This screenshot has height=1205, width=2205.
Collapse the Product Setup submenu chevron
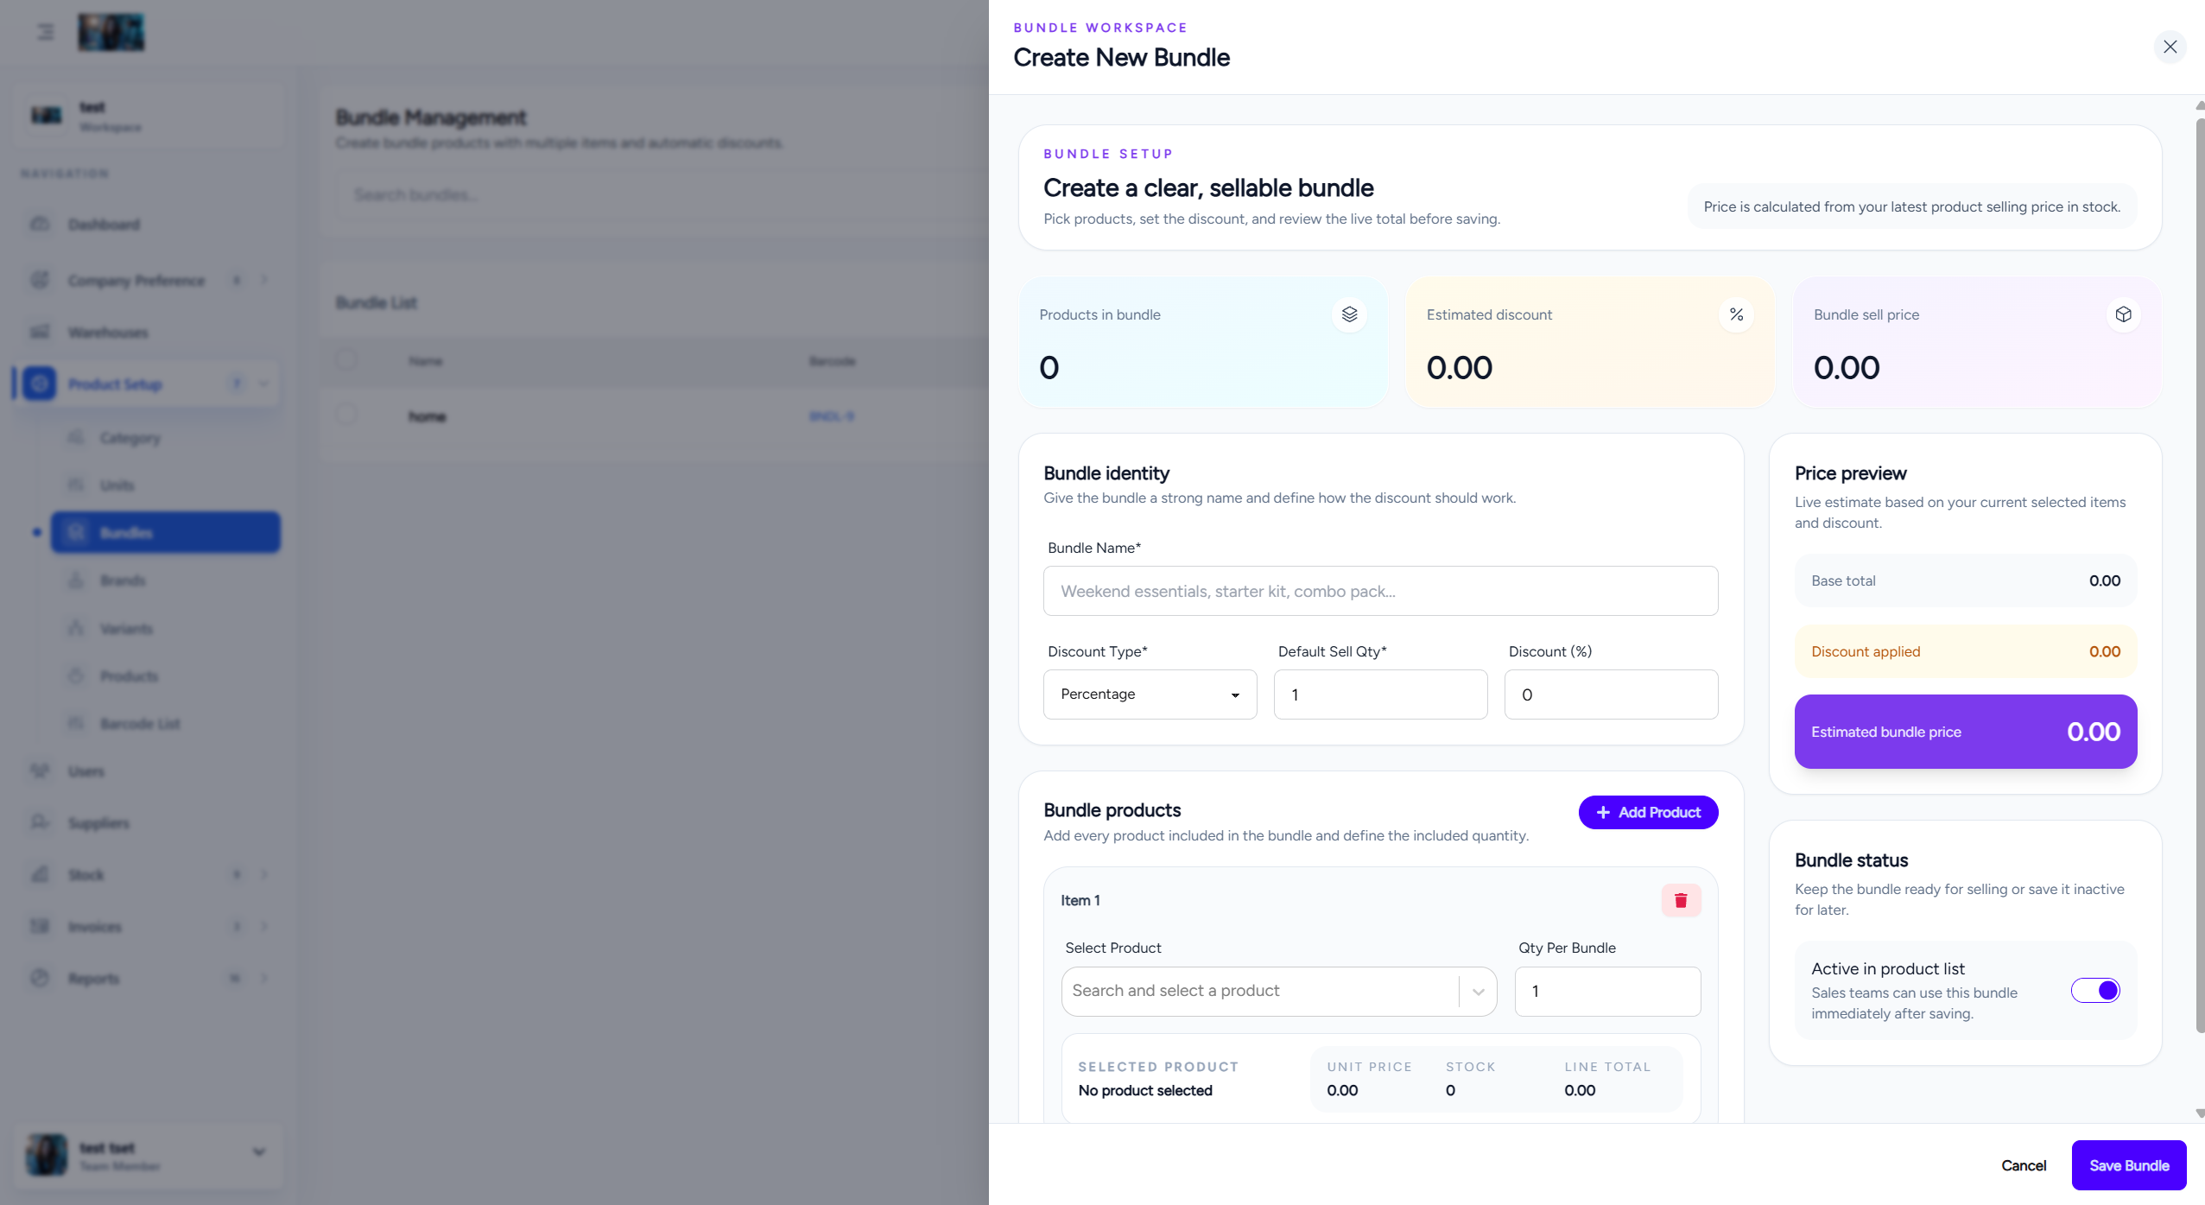coord(264,384)
